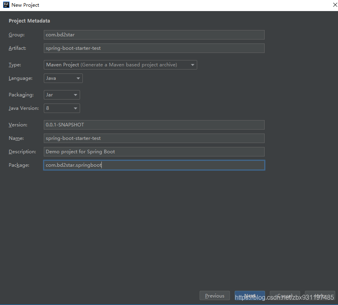Click the Package: label
338x305 pixels.
point(19,165)
